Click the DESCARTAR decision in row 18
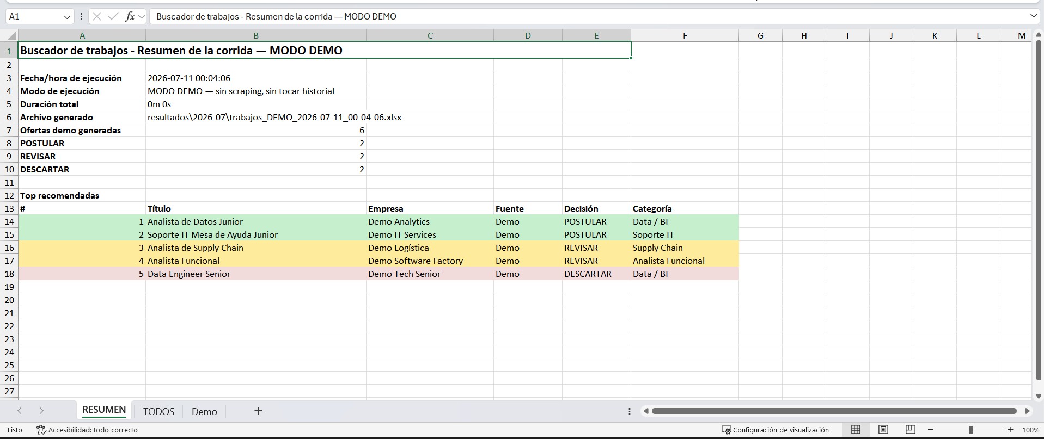This screenshot has width=1044, height=439. (x=596, y=274)
